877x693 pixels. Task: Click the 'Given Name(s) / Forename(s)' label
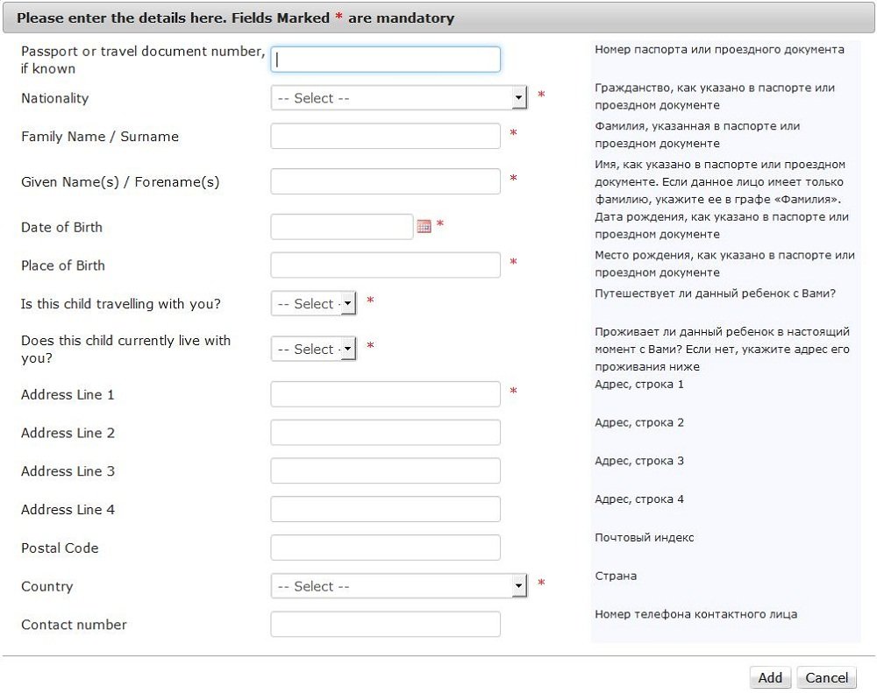pos(120,182)
